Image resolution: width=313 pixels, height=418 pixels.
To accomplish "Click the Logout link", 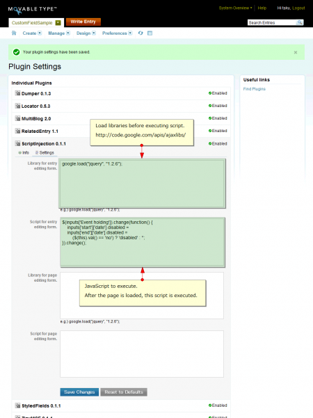I will (298, 8).
